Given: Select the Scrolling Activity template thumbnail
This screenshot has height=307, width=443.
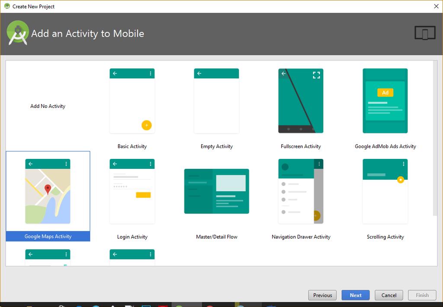Looking at the screenshot, I should click(x=385, y=191).
